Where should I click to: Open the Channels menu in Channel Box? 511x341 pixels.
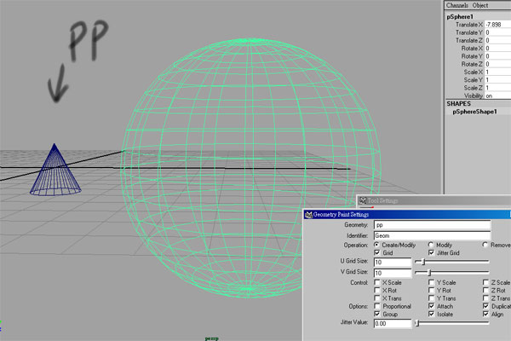456,5
